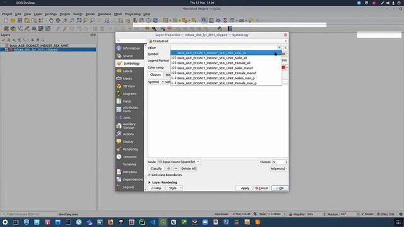The width and height of the screenshot is (404, 227).
Task: Open the Processing menu
Action: (x=133, y=14)
